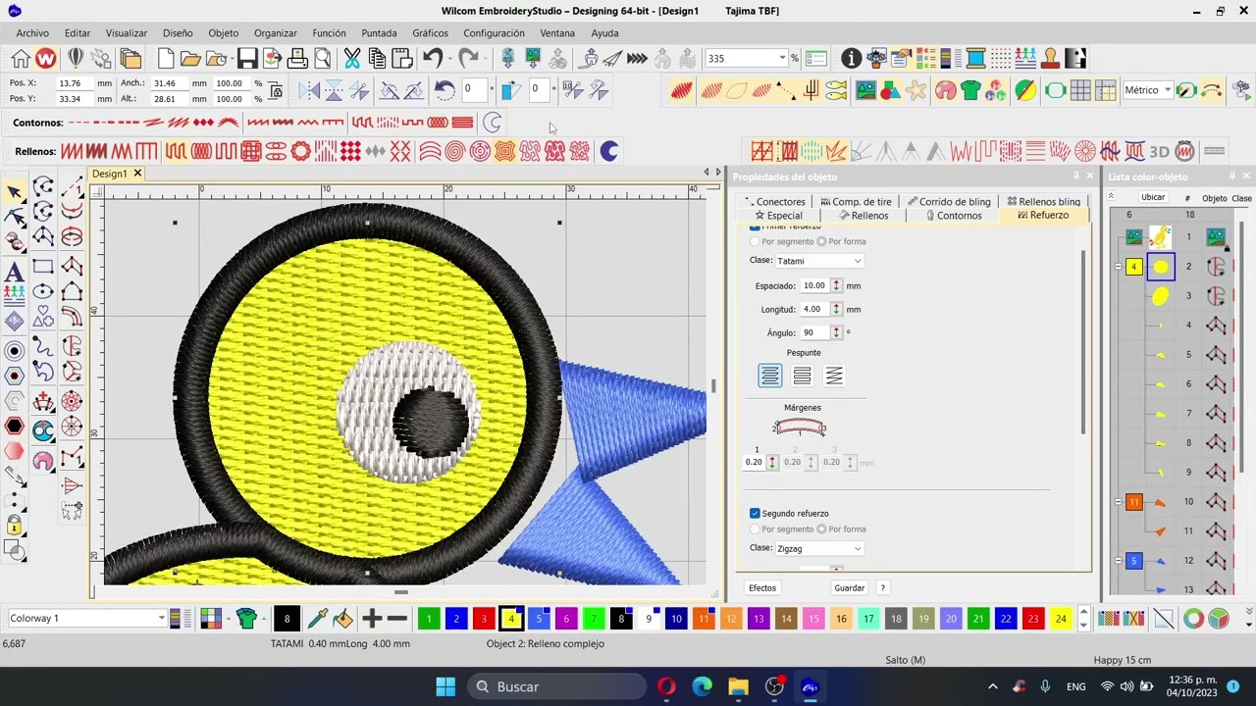Mirror the object vertically
The width and height of the screenshot is (1256, 706).
point(334,91)
